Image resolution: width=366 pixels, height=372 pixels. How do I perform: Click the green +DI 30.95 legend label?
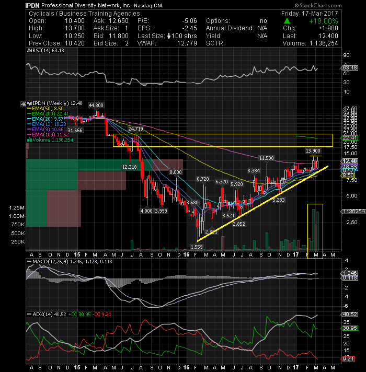79,315
